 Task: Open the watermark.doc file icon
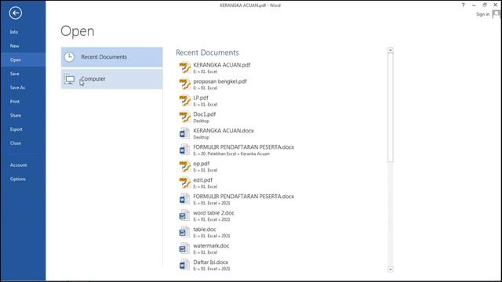184,248
